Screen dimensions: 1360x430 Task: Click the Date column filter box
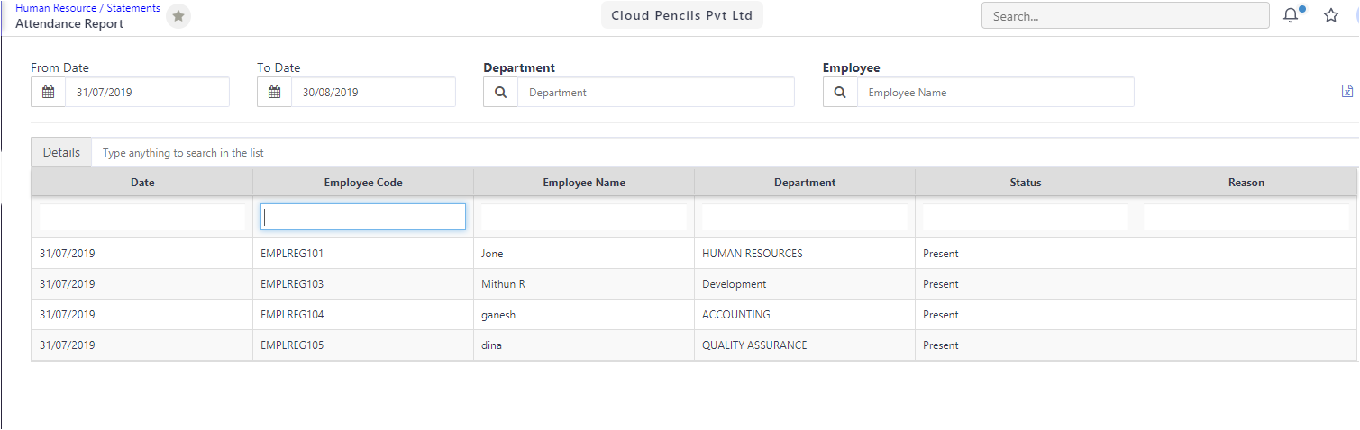coord(142,217)
